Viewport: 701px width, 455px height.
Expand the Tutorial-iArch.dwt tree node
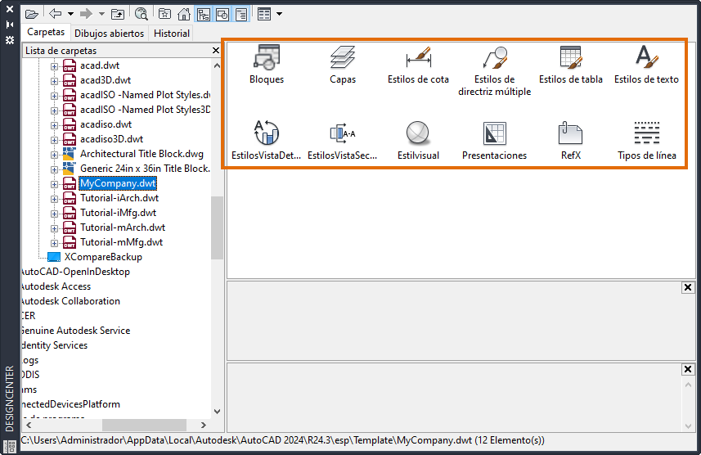pyautogui.click(x=54, y=199)
